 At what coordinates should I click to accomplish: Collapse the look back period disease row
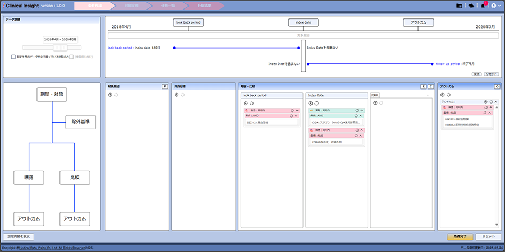tap(297, 110)
